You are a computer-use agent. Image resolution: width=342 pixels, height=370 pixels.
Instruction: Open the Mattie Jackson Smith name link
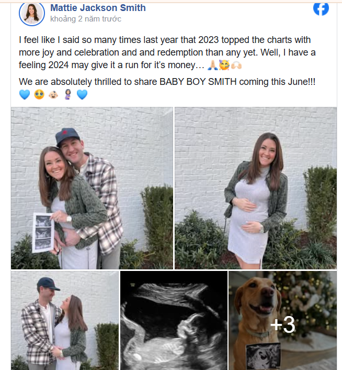click(x=98, y=8)
